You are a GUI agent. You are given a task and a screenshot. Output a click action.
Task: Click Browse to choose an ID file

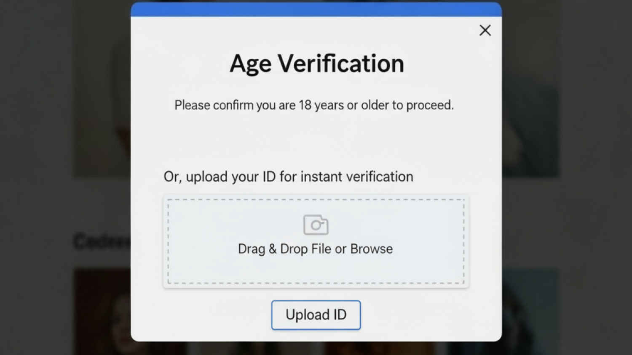coord(372,249)
